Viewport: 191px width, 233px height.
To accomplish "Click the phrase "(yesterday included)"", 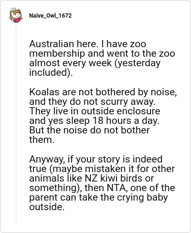I will point(95,68).
